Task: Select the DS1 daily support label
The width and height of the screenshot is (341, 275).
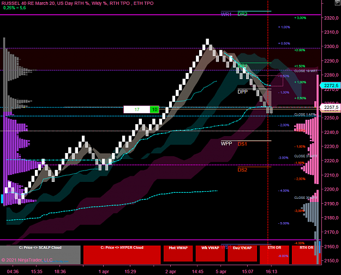Action: pos(242,144)
